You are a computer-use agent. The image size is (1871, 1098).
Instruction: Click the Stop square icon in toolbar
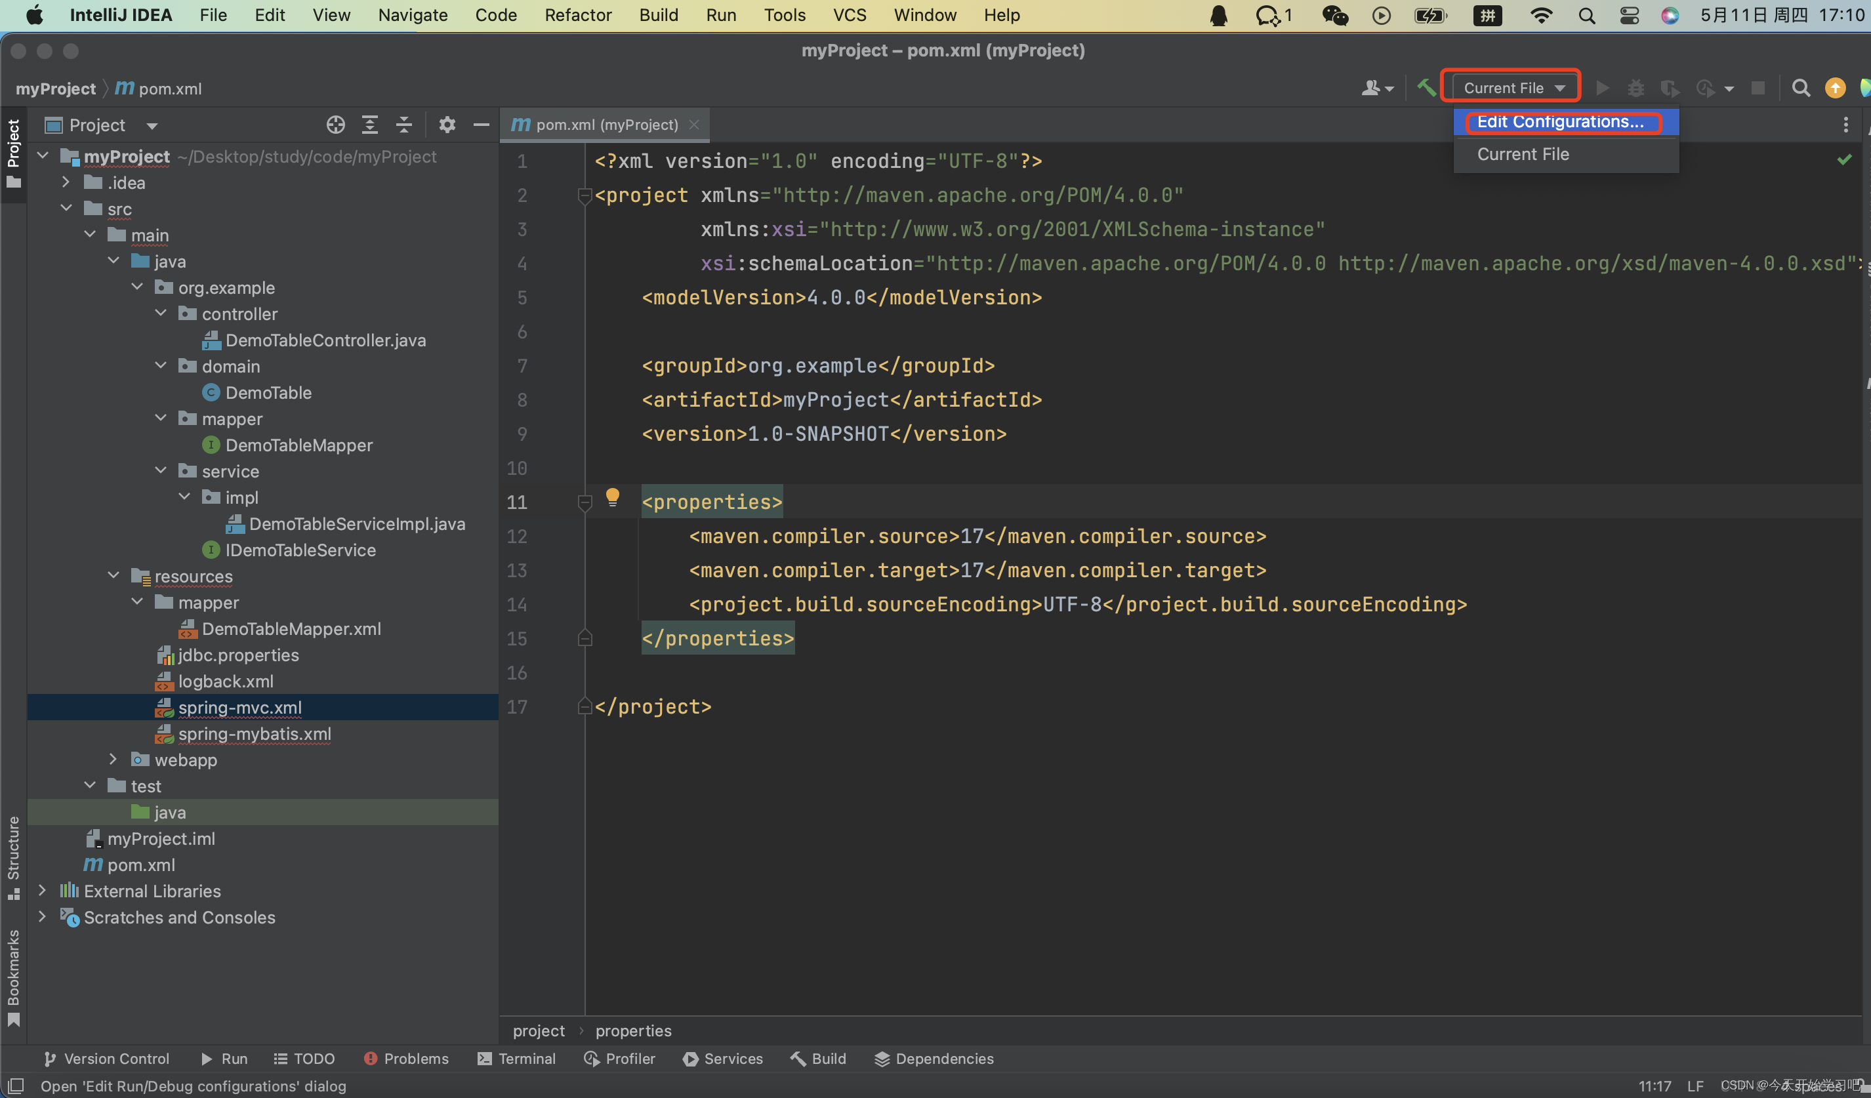[1758, 89]
